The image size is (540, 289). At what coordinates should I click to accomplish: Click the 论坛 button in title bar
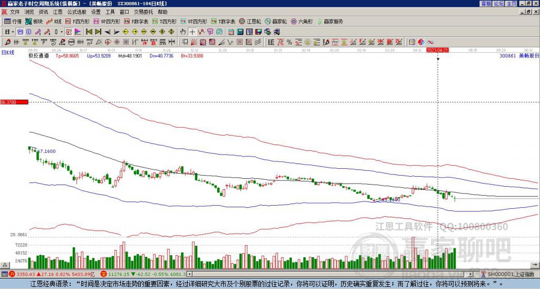click(498, 4)
